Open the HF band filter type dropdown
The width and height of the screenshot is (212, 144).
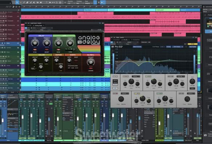click(x=181, y=76)
